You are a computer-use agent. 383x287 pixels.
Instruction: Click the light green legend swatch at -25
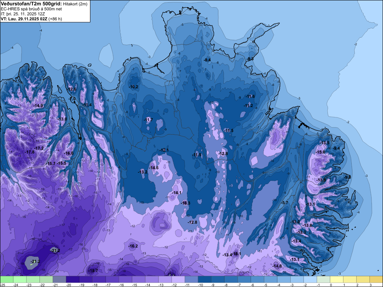pyautogui.click(x=7, y=279)
